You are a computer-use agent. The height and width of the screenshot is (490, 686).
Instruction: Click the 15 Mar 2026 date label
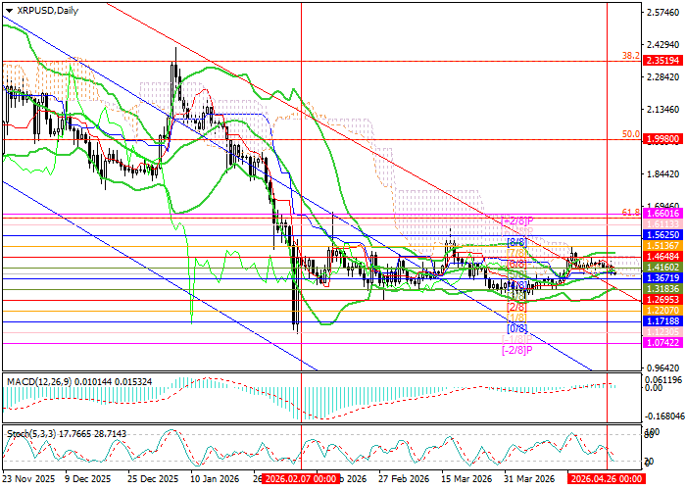pos(466,478)
